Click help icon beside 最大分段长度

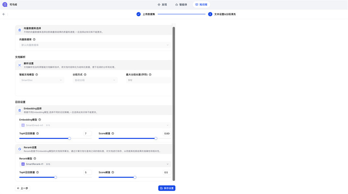coord(150,75)
